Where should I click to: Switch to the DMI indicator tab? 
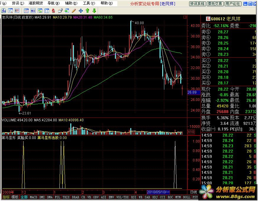click(x=42, y=197)
